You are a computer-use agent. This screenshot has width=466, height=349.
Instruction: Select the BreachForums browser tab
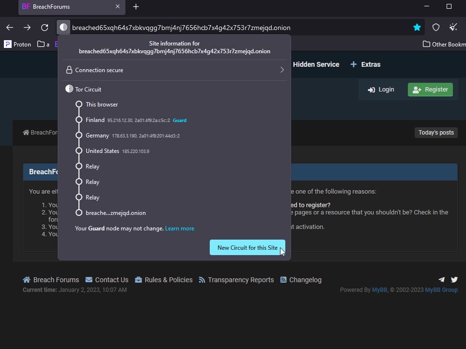coord(72,7)
